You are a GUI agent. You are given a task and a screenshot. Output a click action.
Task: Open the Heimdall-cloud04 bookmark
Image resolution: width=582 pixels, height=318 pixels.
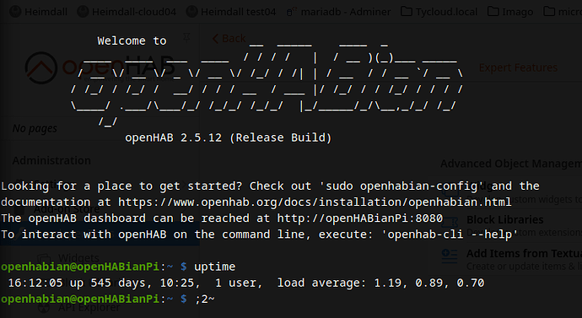pos(127,12)
